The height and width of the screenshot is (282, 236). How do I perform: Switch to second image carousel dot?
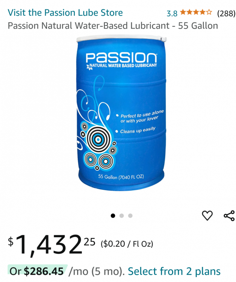click(121, 215)
